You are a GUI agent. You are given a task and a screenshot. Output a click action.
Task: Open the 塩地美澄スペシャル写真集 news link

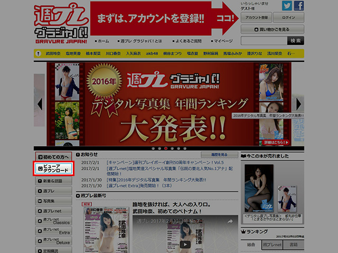click(170, 171)
